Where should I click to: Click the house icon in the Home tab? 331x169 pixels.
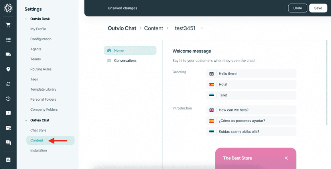(x=109, y=51)
